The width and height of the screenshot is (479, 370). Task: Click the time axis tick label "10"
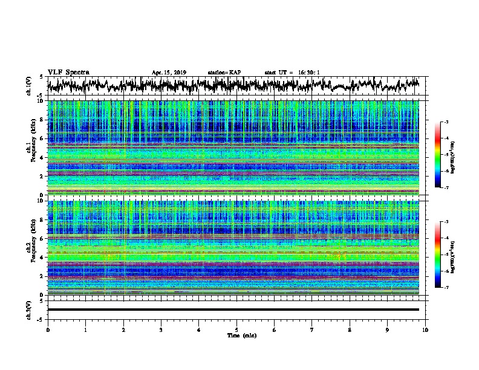(x=425, y=329)
